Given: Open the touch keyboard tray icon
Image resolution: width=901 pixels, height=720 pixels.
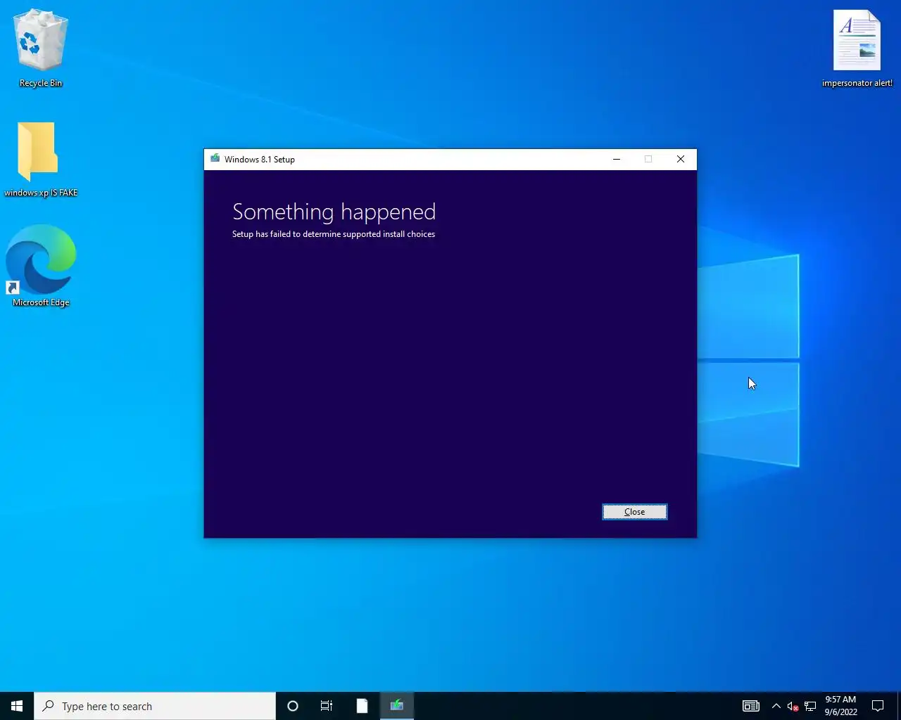Looking at the screenshot, I should click(751, 706).
